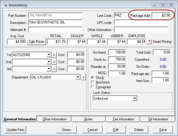Viewport: 178px width, 136px height.
Task: Open the Oil Information tab
Action: coord(158,119)
